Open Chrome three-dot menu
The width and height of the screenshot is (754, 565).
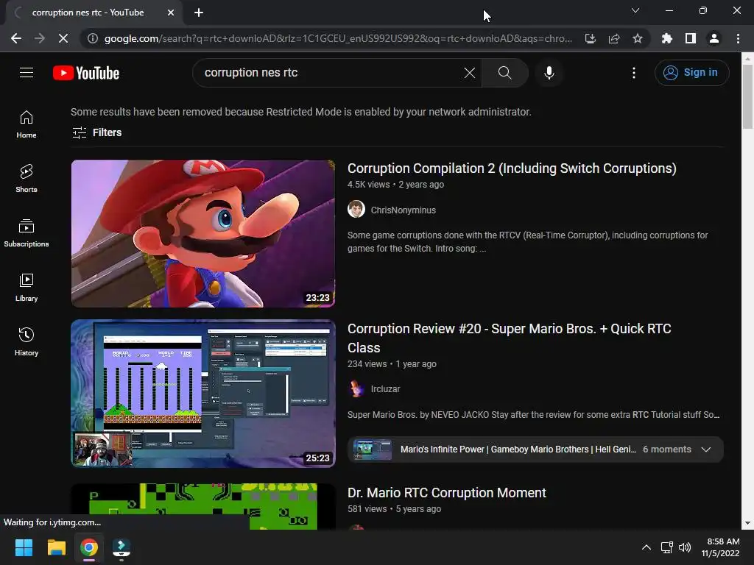738,38
